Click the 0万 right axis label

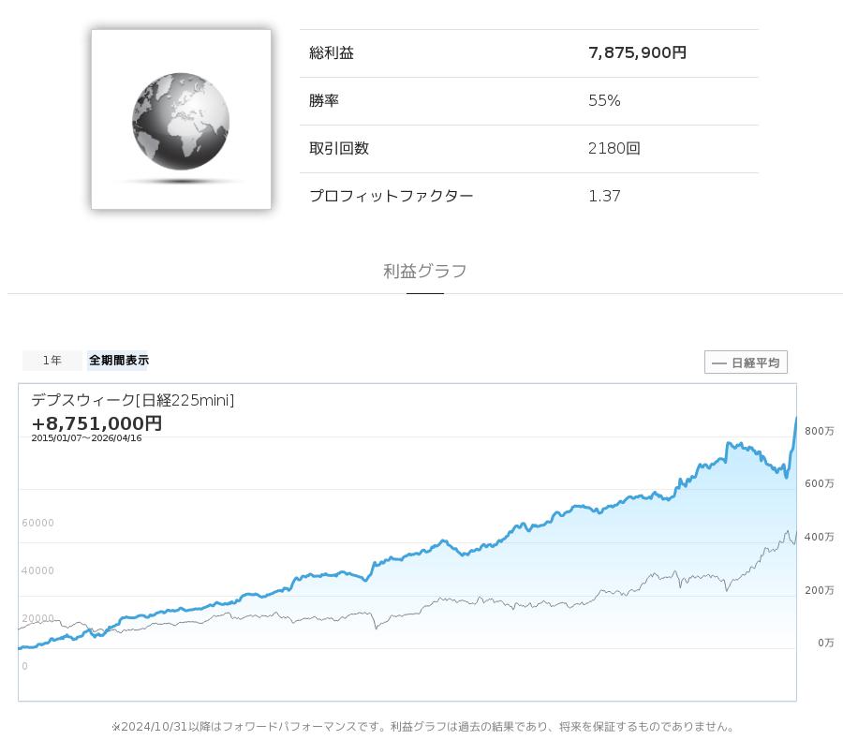click(x=825, y=643)
